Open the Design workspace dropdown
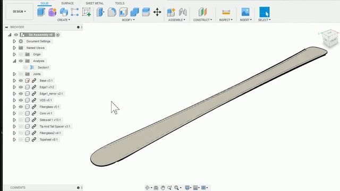The width and height of the screenshot is (340, 191). tap(19, 12)
